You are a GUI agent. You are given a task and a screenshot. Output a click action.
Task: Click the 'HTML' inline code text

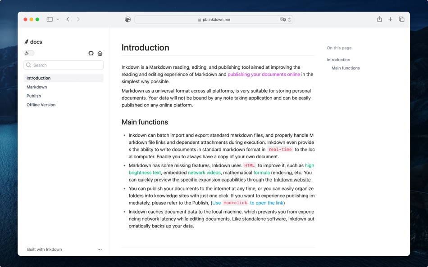click(x=249, y=165)
